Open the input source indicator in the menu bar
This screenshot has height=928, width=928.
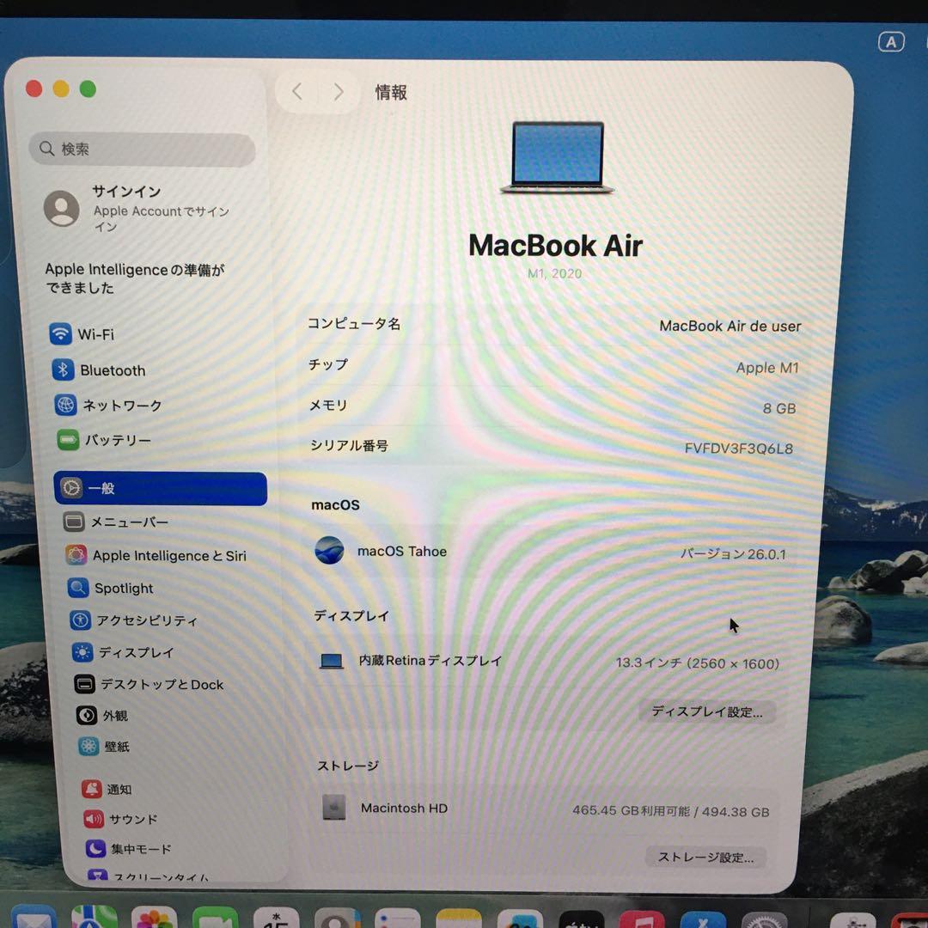[892, 40]
